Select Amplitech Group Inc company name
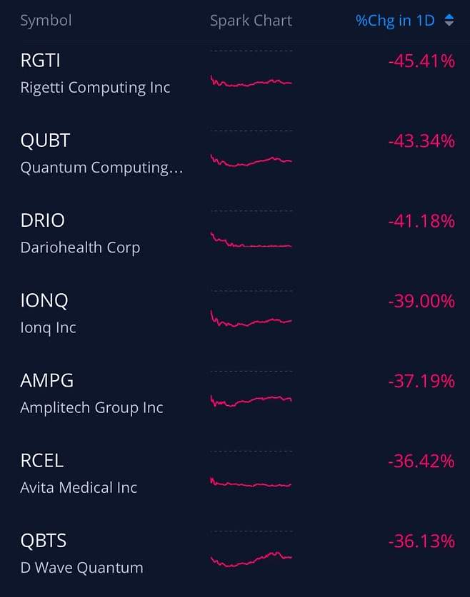 91,407
